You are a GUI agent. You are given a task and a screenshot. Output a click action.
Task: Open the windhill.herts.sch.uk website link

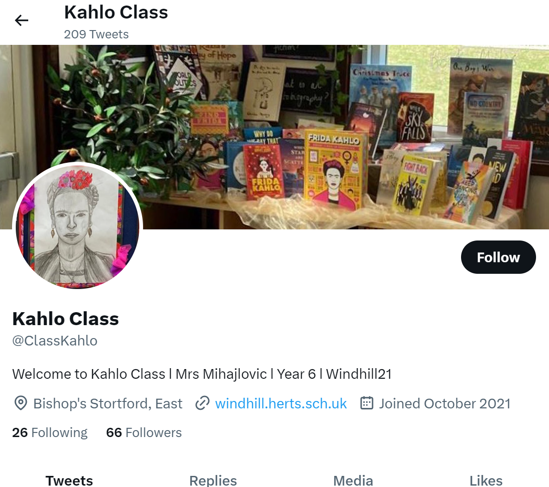pyautogui.click(x=281, y=403)
